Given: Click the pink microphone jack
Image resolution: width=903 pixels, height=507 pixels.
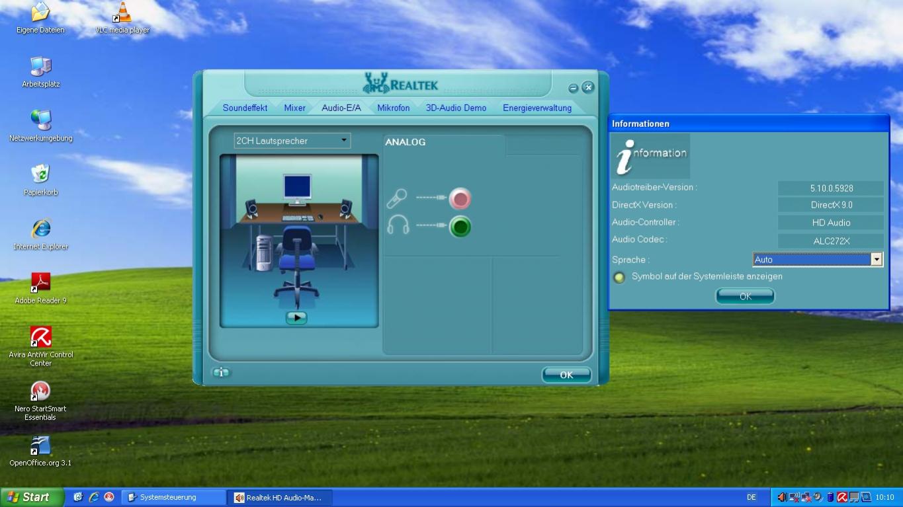Looking at the screenshot, I should pos(460,198).
